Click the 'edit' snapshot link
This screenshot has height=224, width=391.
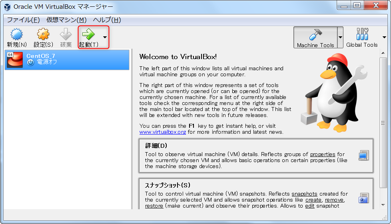point(309,206)
